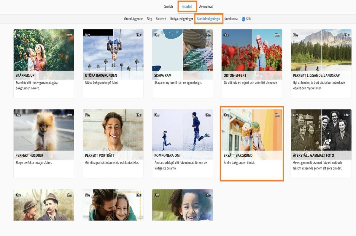The image size is (356, 236).
Task: Open the Färg category
Action: (150, 19)
